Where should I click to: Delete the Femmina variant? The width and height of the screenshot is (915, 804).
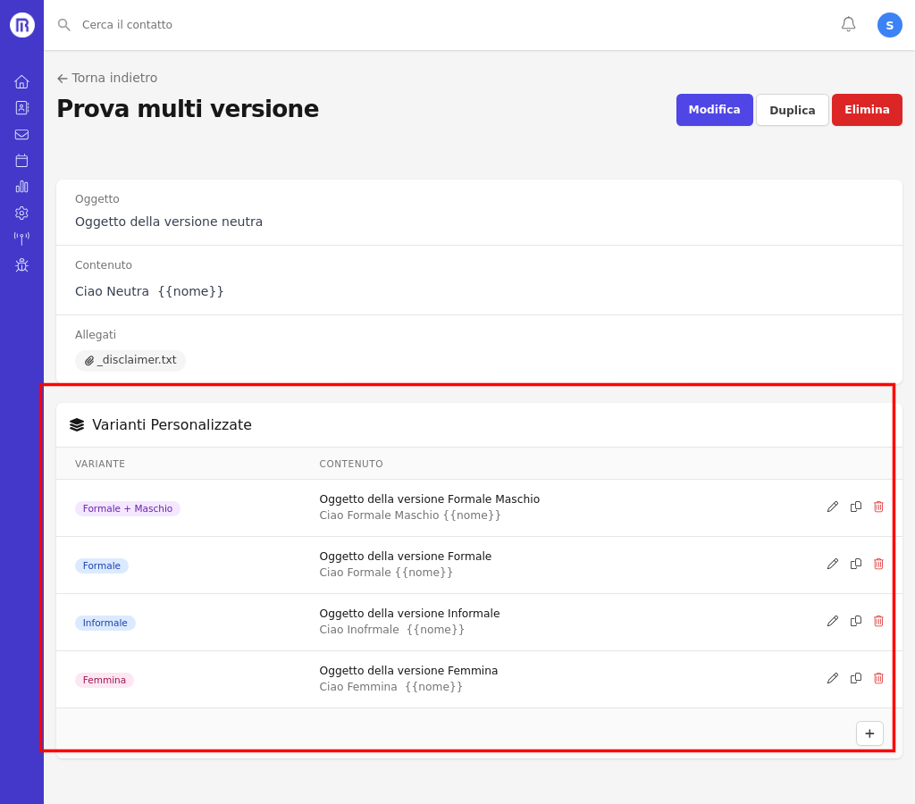[x=878, y=678]
